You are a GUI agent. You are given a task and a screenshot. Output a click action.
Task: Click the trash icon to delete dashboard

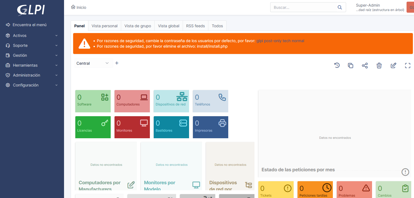379,65
